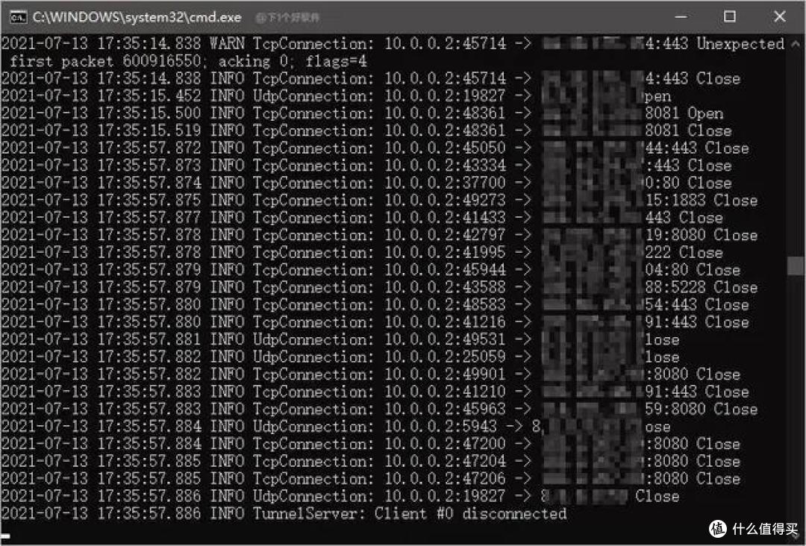Screen dimensions: 806x546
Task: Click source address 10.0.0.2:49273
Action: point(445,201)
